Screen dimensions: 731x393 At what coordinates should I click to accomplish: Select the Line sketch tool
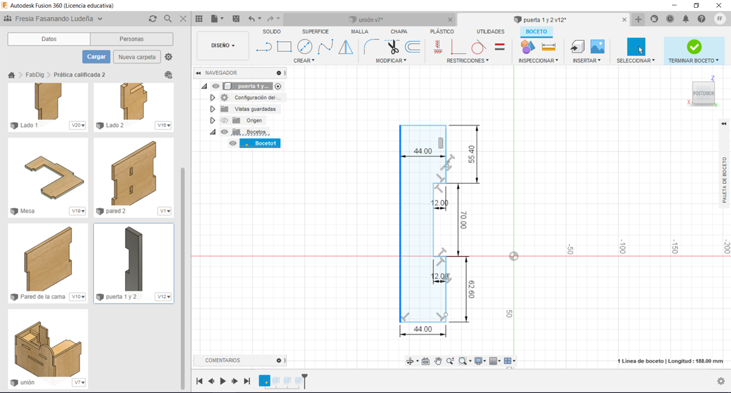[264, 47]
